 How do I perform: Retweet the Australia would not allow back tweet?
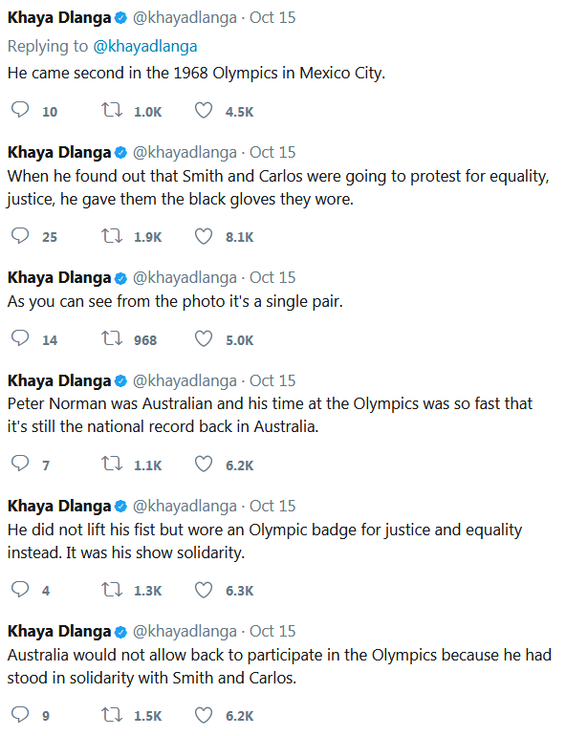pyautogui.click(x=112, y=714)
